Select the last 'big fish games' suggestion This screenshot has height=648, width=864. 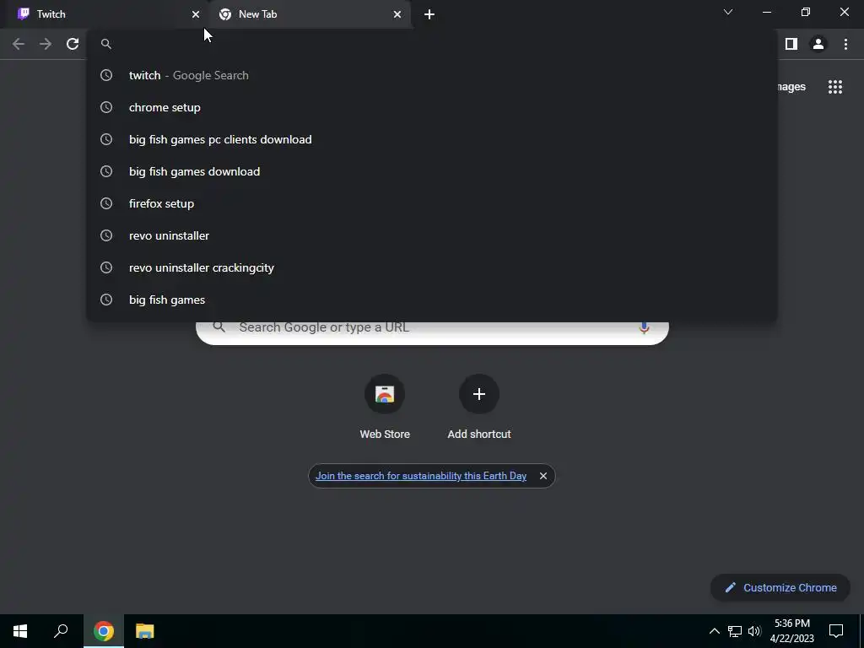431,300
